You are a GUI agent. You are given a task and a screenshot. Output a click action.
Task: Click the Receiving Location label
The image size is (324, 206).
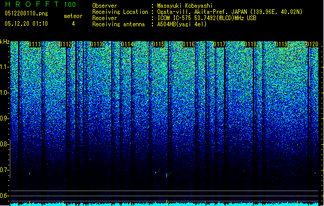pyautogui.click(x=120, y=12)
